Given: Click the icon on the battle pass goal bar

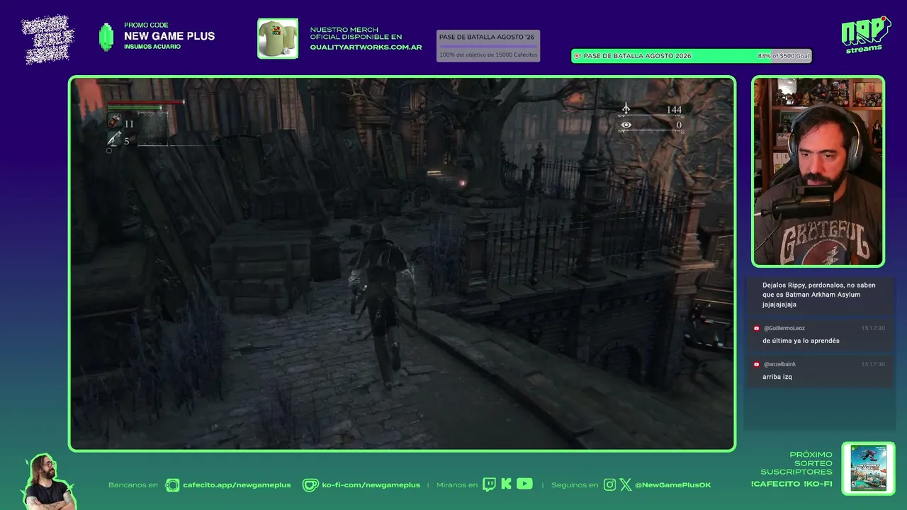Looking at the screenshot, I should pyautogui.click(x=578, y=56).
